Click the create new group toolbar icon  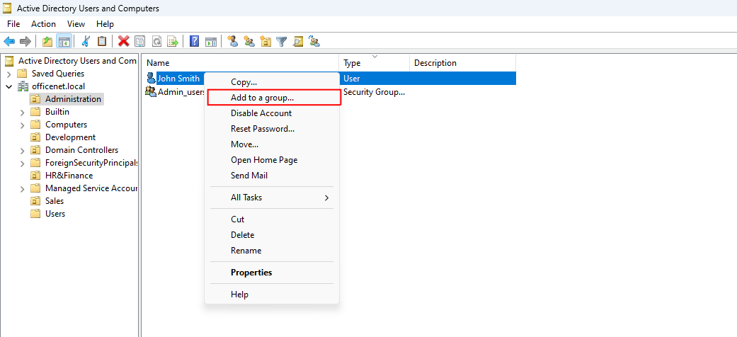pyautogui.click(x=249, y=42)
